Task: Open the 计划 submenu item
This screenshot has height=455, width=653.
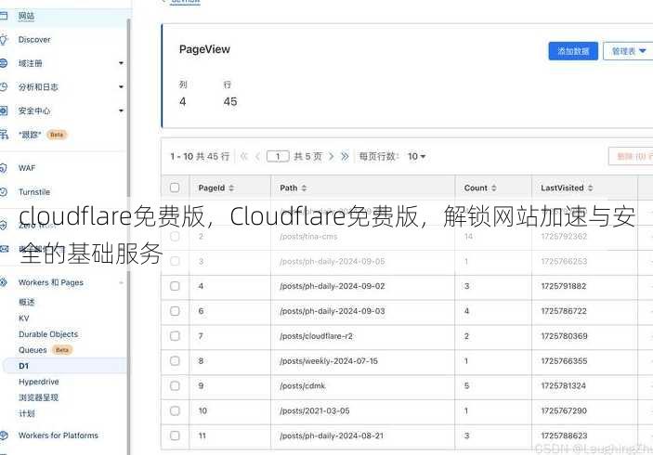Action: point(27,413)
